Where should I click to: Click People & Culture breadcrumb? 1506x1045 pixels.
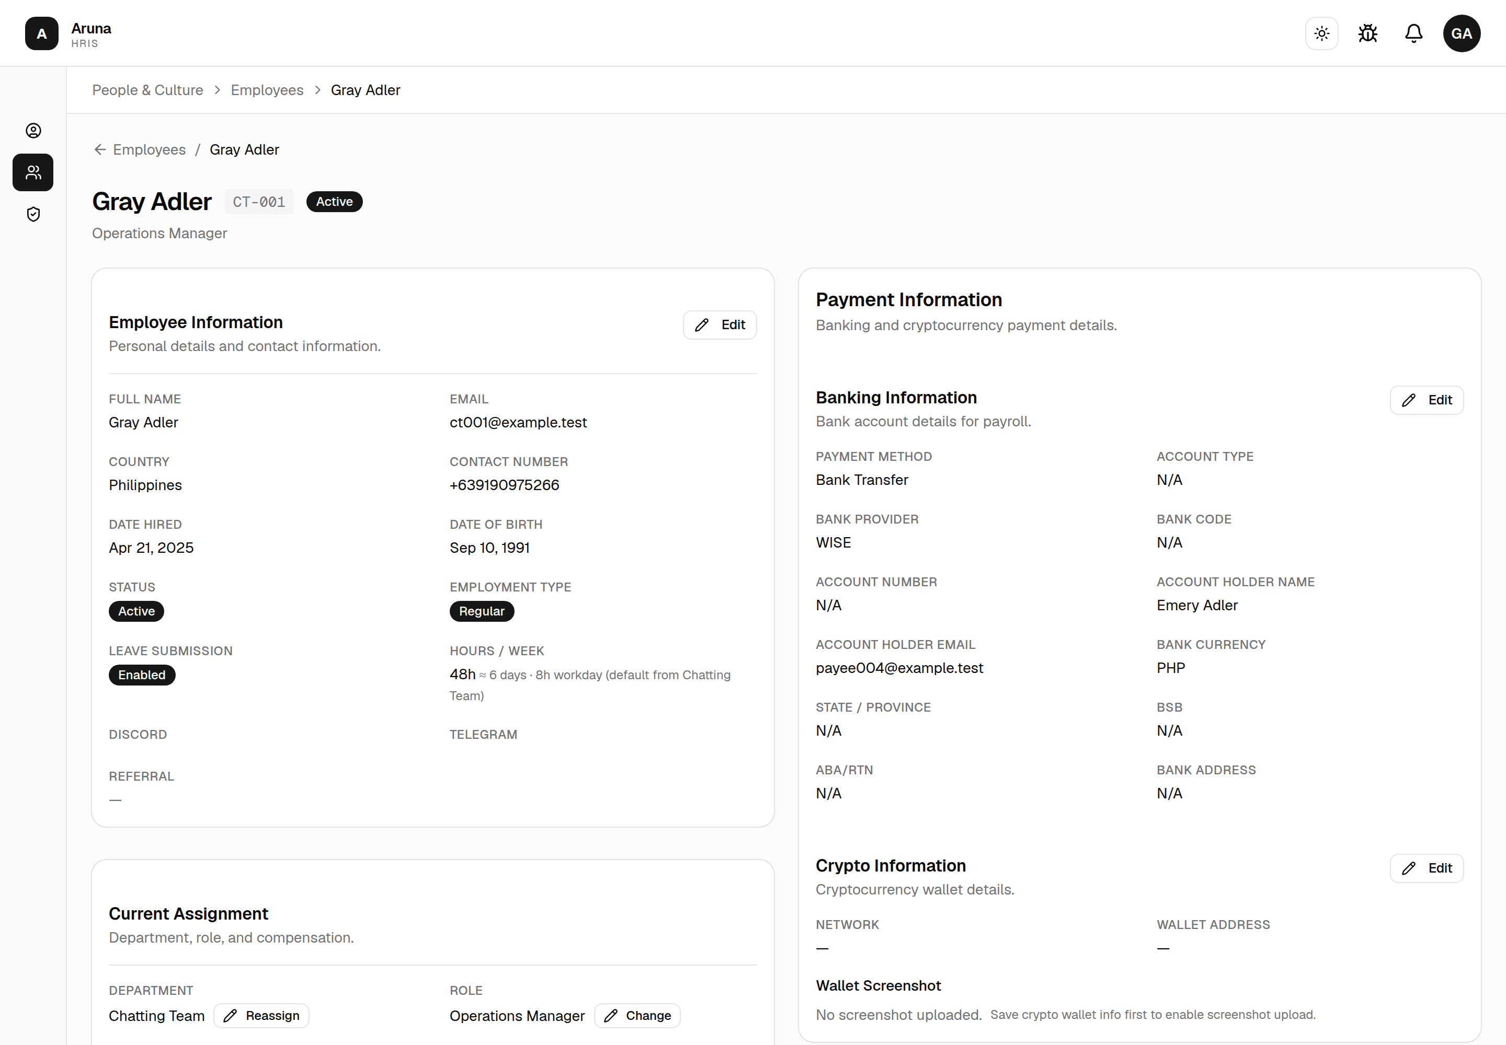[x=147, y=90]
